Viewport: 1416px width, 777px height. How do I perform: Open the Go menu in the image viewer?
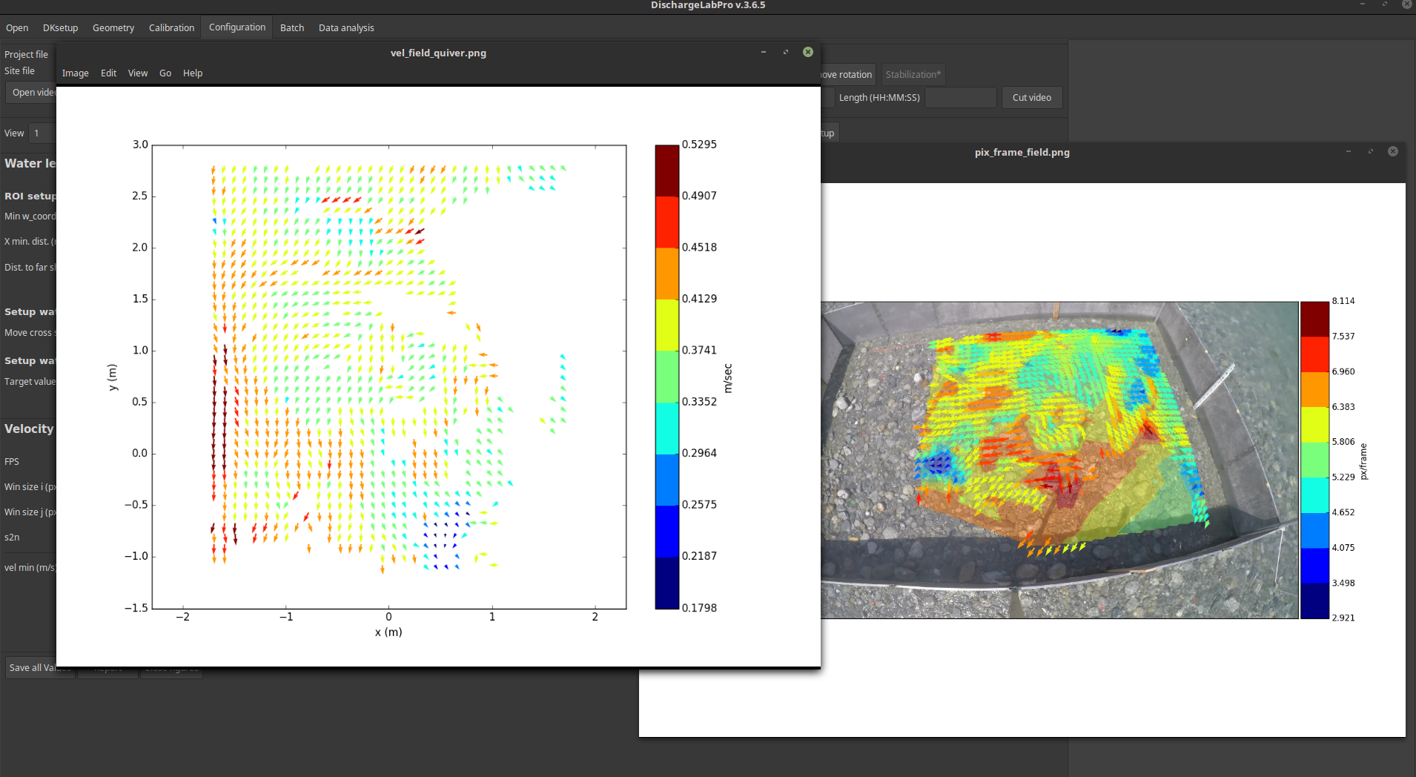pyautogui.click(x=165, y=73)
